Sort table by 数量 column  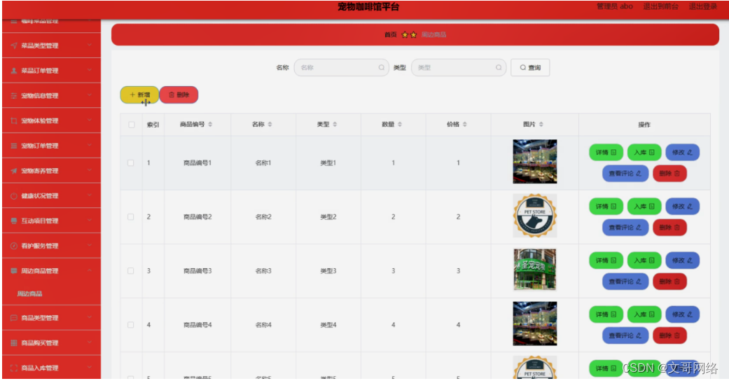click(x=400, y=124)
